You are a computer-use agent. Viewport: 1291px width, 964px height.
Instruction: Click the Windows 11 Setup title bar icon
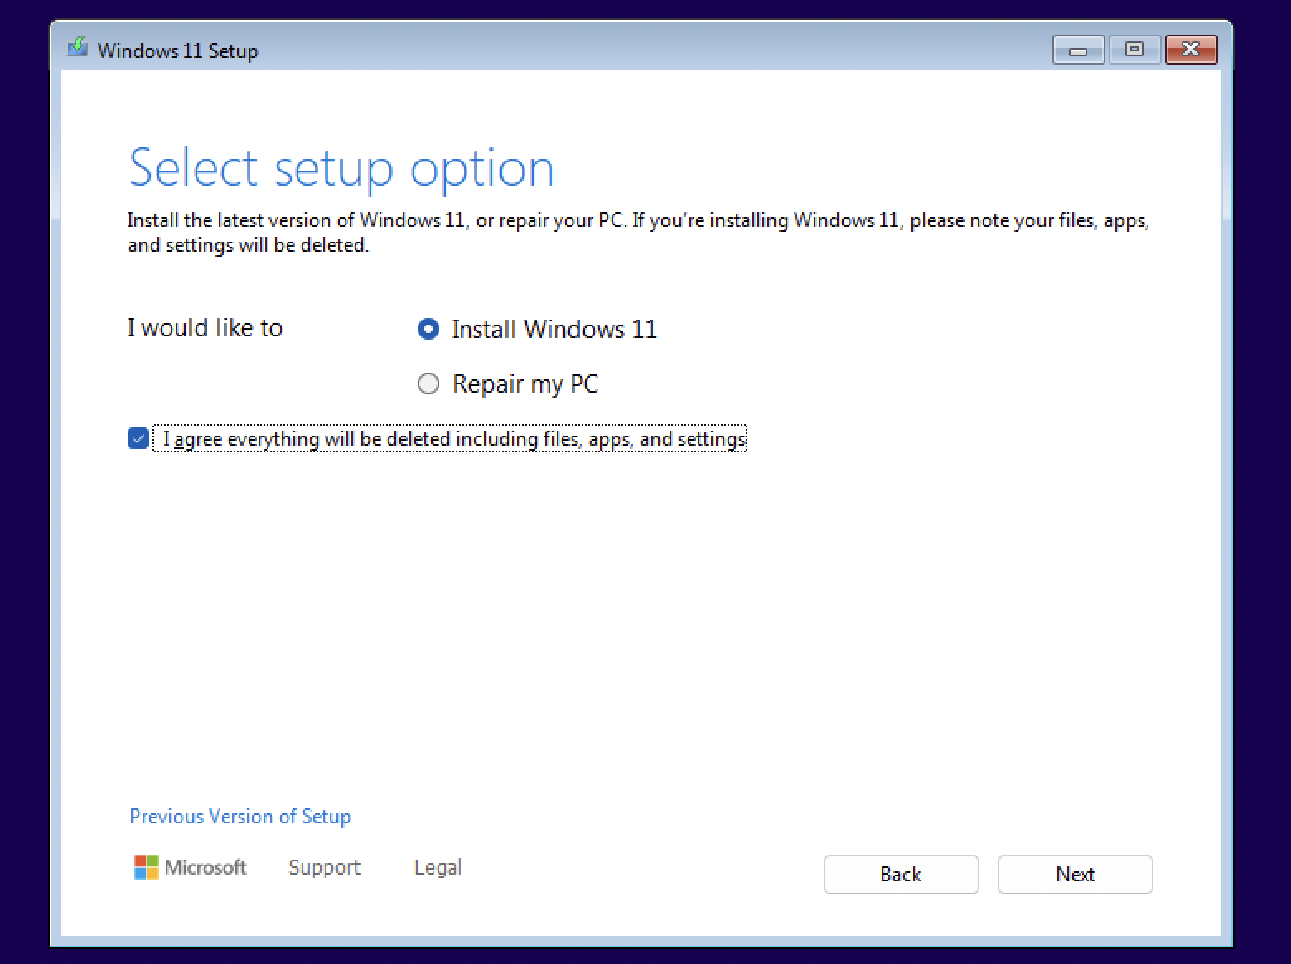78,47
